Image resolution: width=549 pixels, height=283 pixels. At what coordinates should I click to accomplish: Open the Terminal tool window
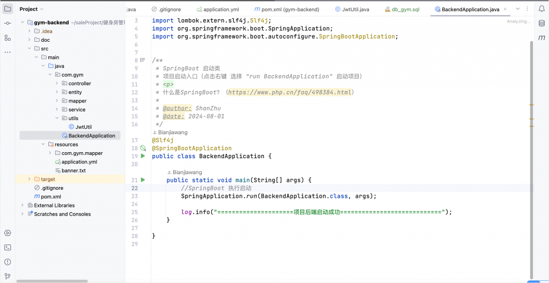(x=8, y=247)
